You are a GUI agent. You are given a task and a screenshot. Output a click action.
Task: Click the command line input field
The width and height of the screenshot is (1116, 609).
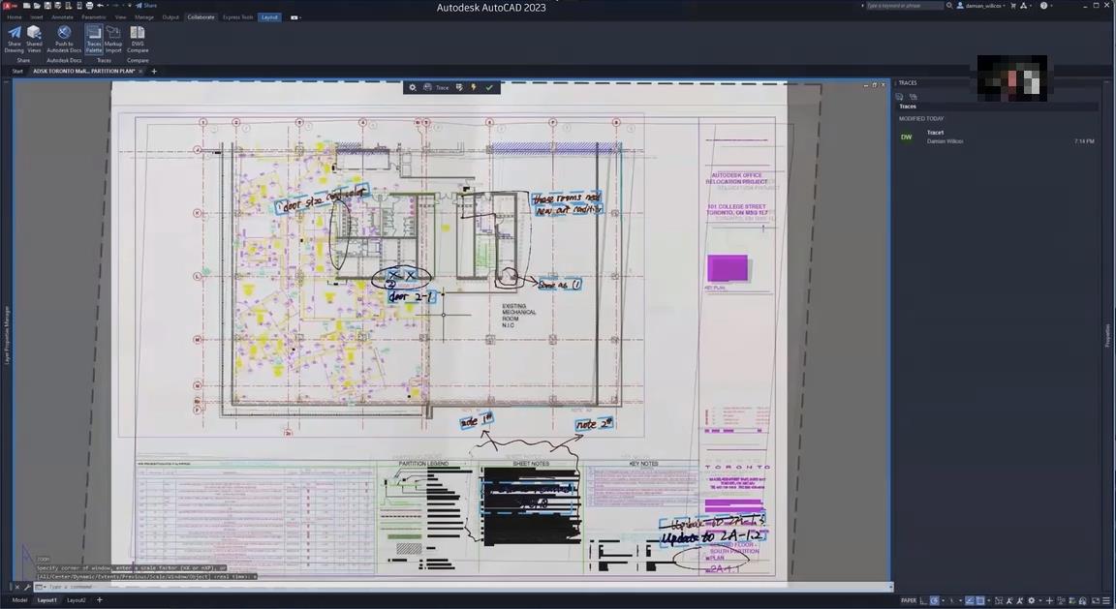tap(463, 587)
